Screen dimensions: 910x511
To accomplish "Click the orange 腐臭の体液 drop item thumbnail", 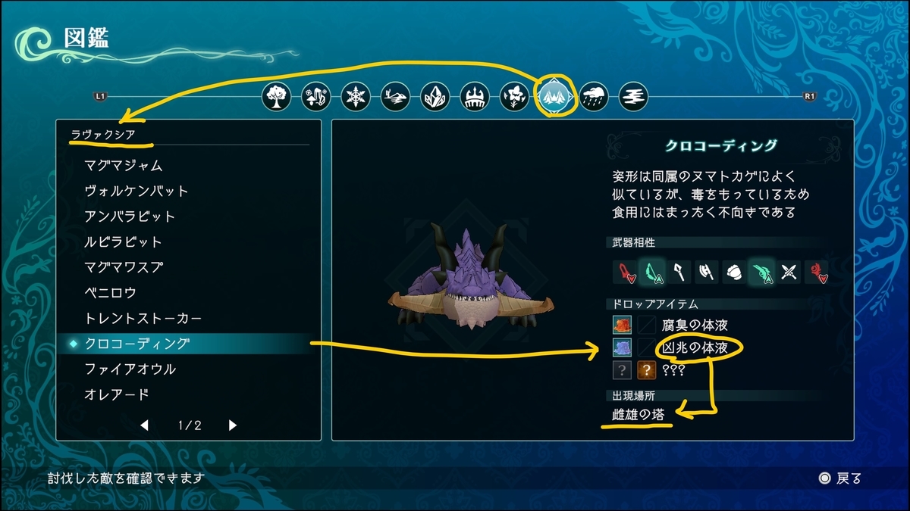I will tap(622, 326).
